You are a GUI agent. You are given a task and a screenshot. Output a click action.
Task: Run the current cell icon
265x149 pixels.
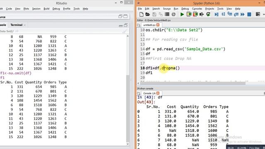[189, 14]
